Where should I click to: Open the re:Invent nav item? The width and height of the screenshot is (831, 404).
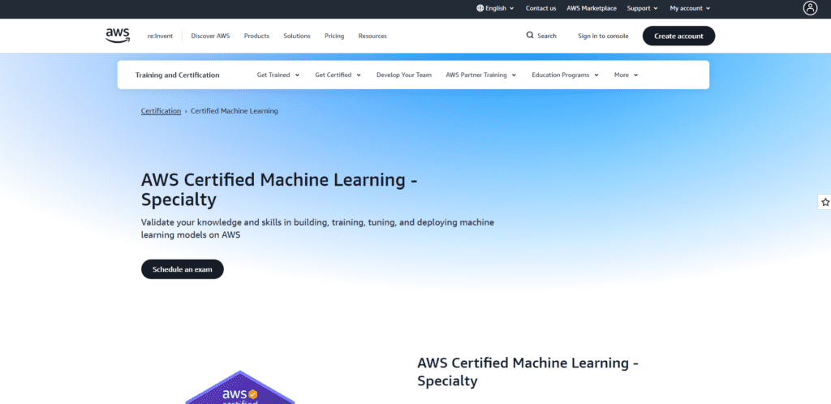click(x=160, y=36)
